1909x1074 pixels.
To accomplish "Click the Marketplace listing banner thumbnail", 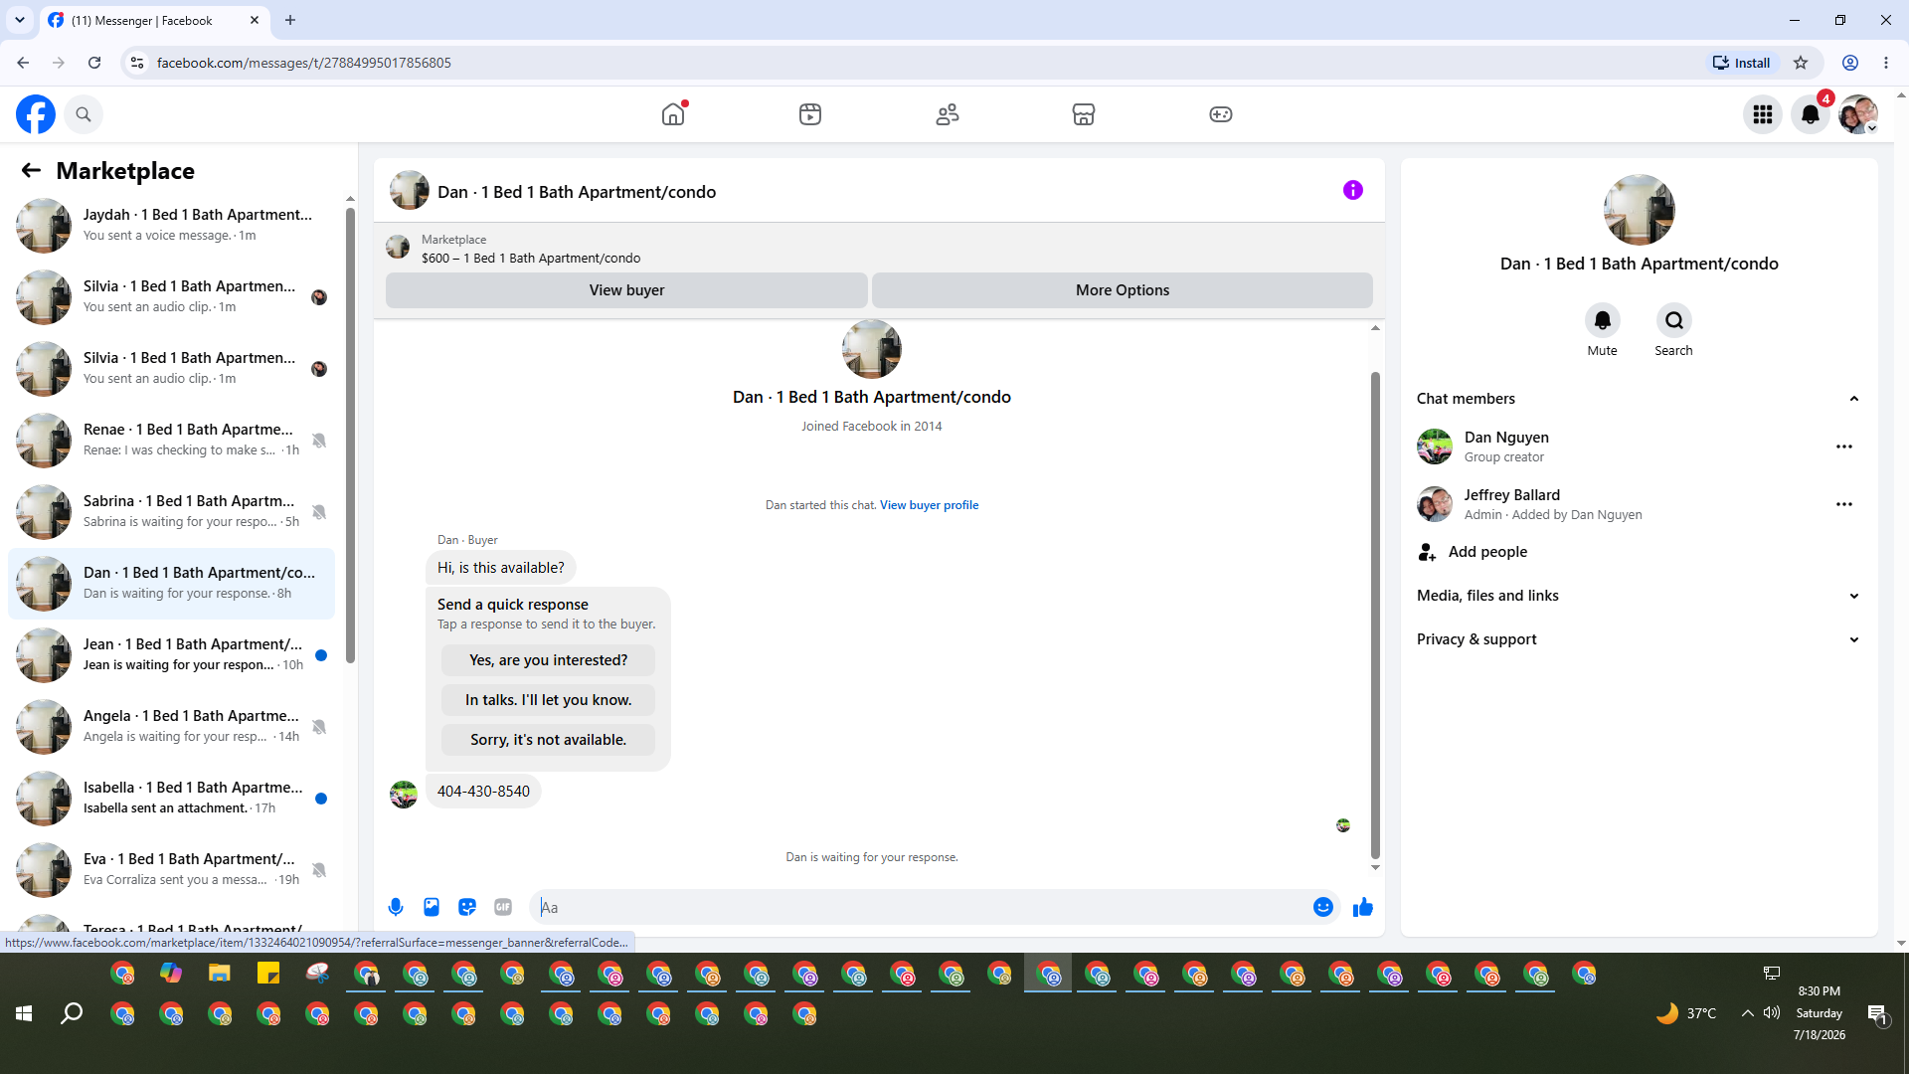I will (398, 248).
